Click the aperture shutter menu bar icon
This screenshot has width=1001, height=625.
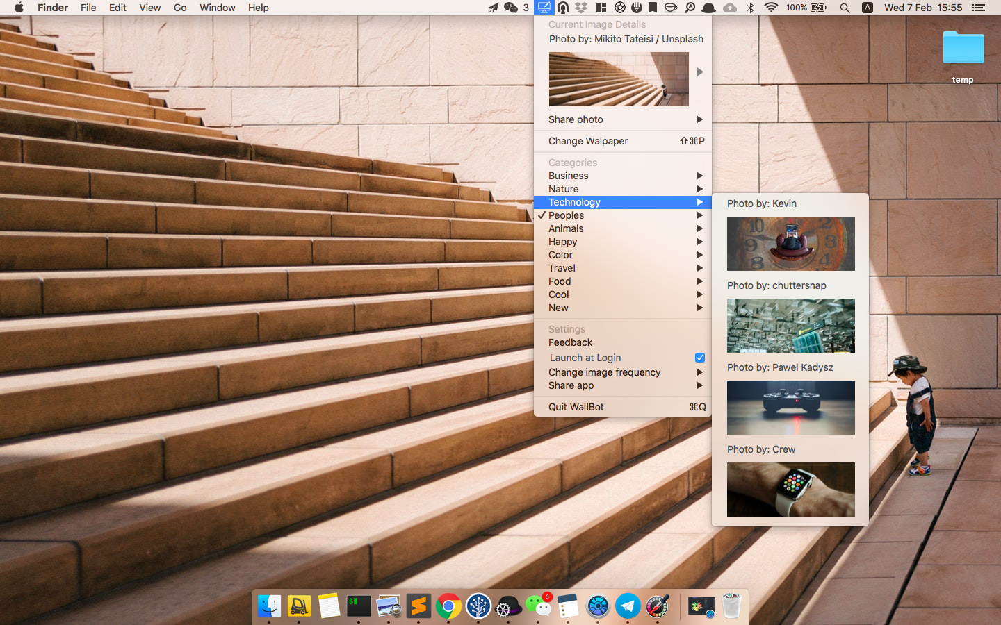tap(619, 8)
